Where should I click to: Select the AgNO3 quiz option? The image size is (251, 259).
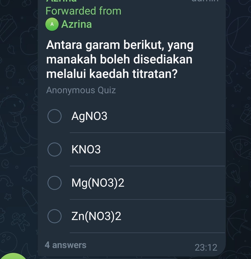(89, 116)
